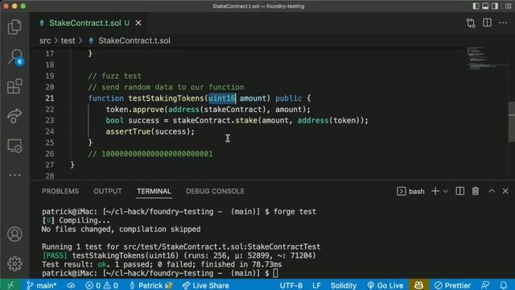Start Go Live server

click(385, 285)
